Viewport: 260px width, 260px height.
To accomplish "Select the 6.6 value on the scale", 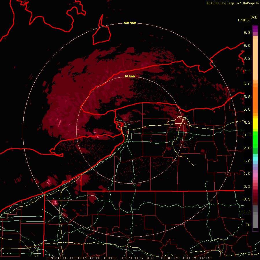I will (247, 84).
